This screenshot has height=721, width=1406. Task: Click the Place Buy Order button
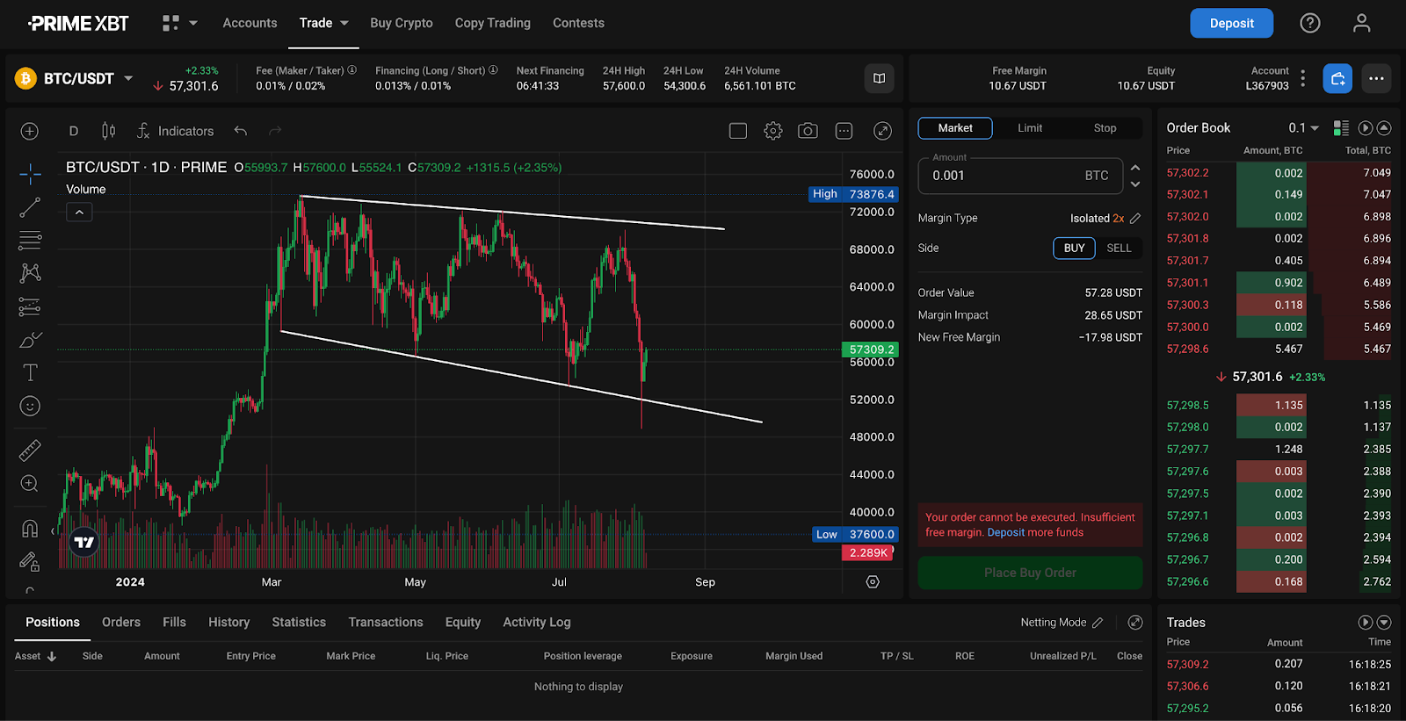coord(1030,573)
